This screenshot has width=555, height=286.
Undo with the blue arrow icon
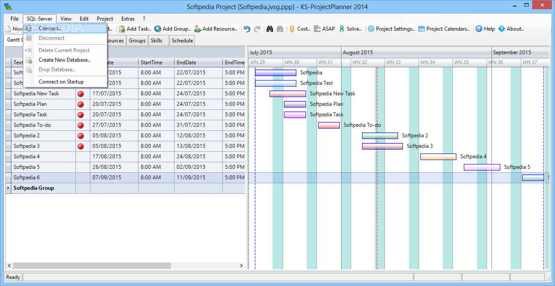[x=247, y=29]
